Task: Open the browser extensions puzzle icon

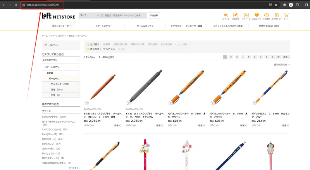Action: pos(297,5)
